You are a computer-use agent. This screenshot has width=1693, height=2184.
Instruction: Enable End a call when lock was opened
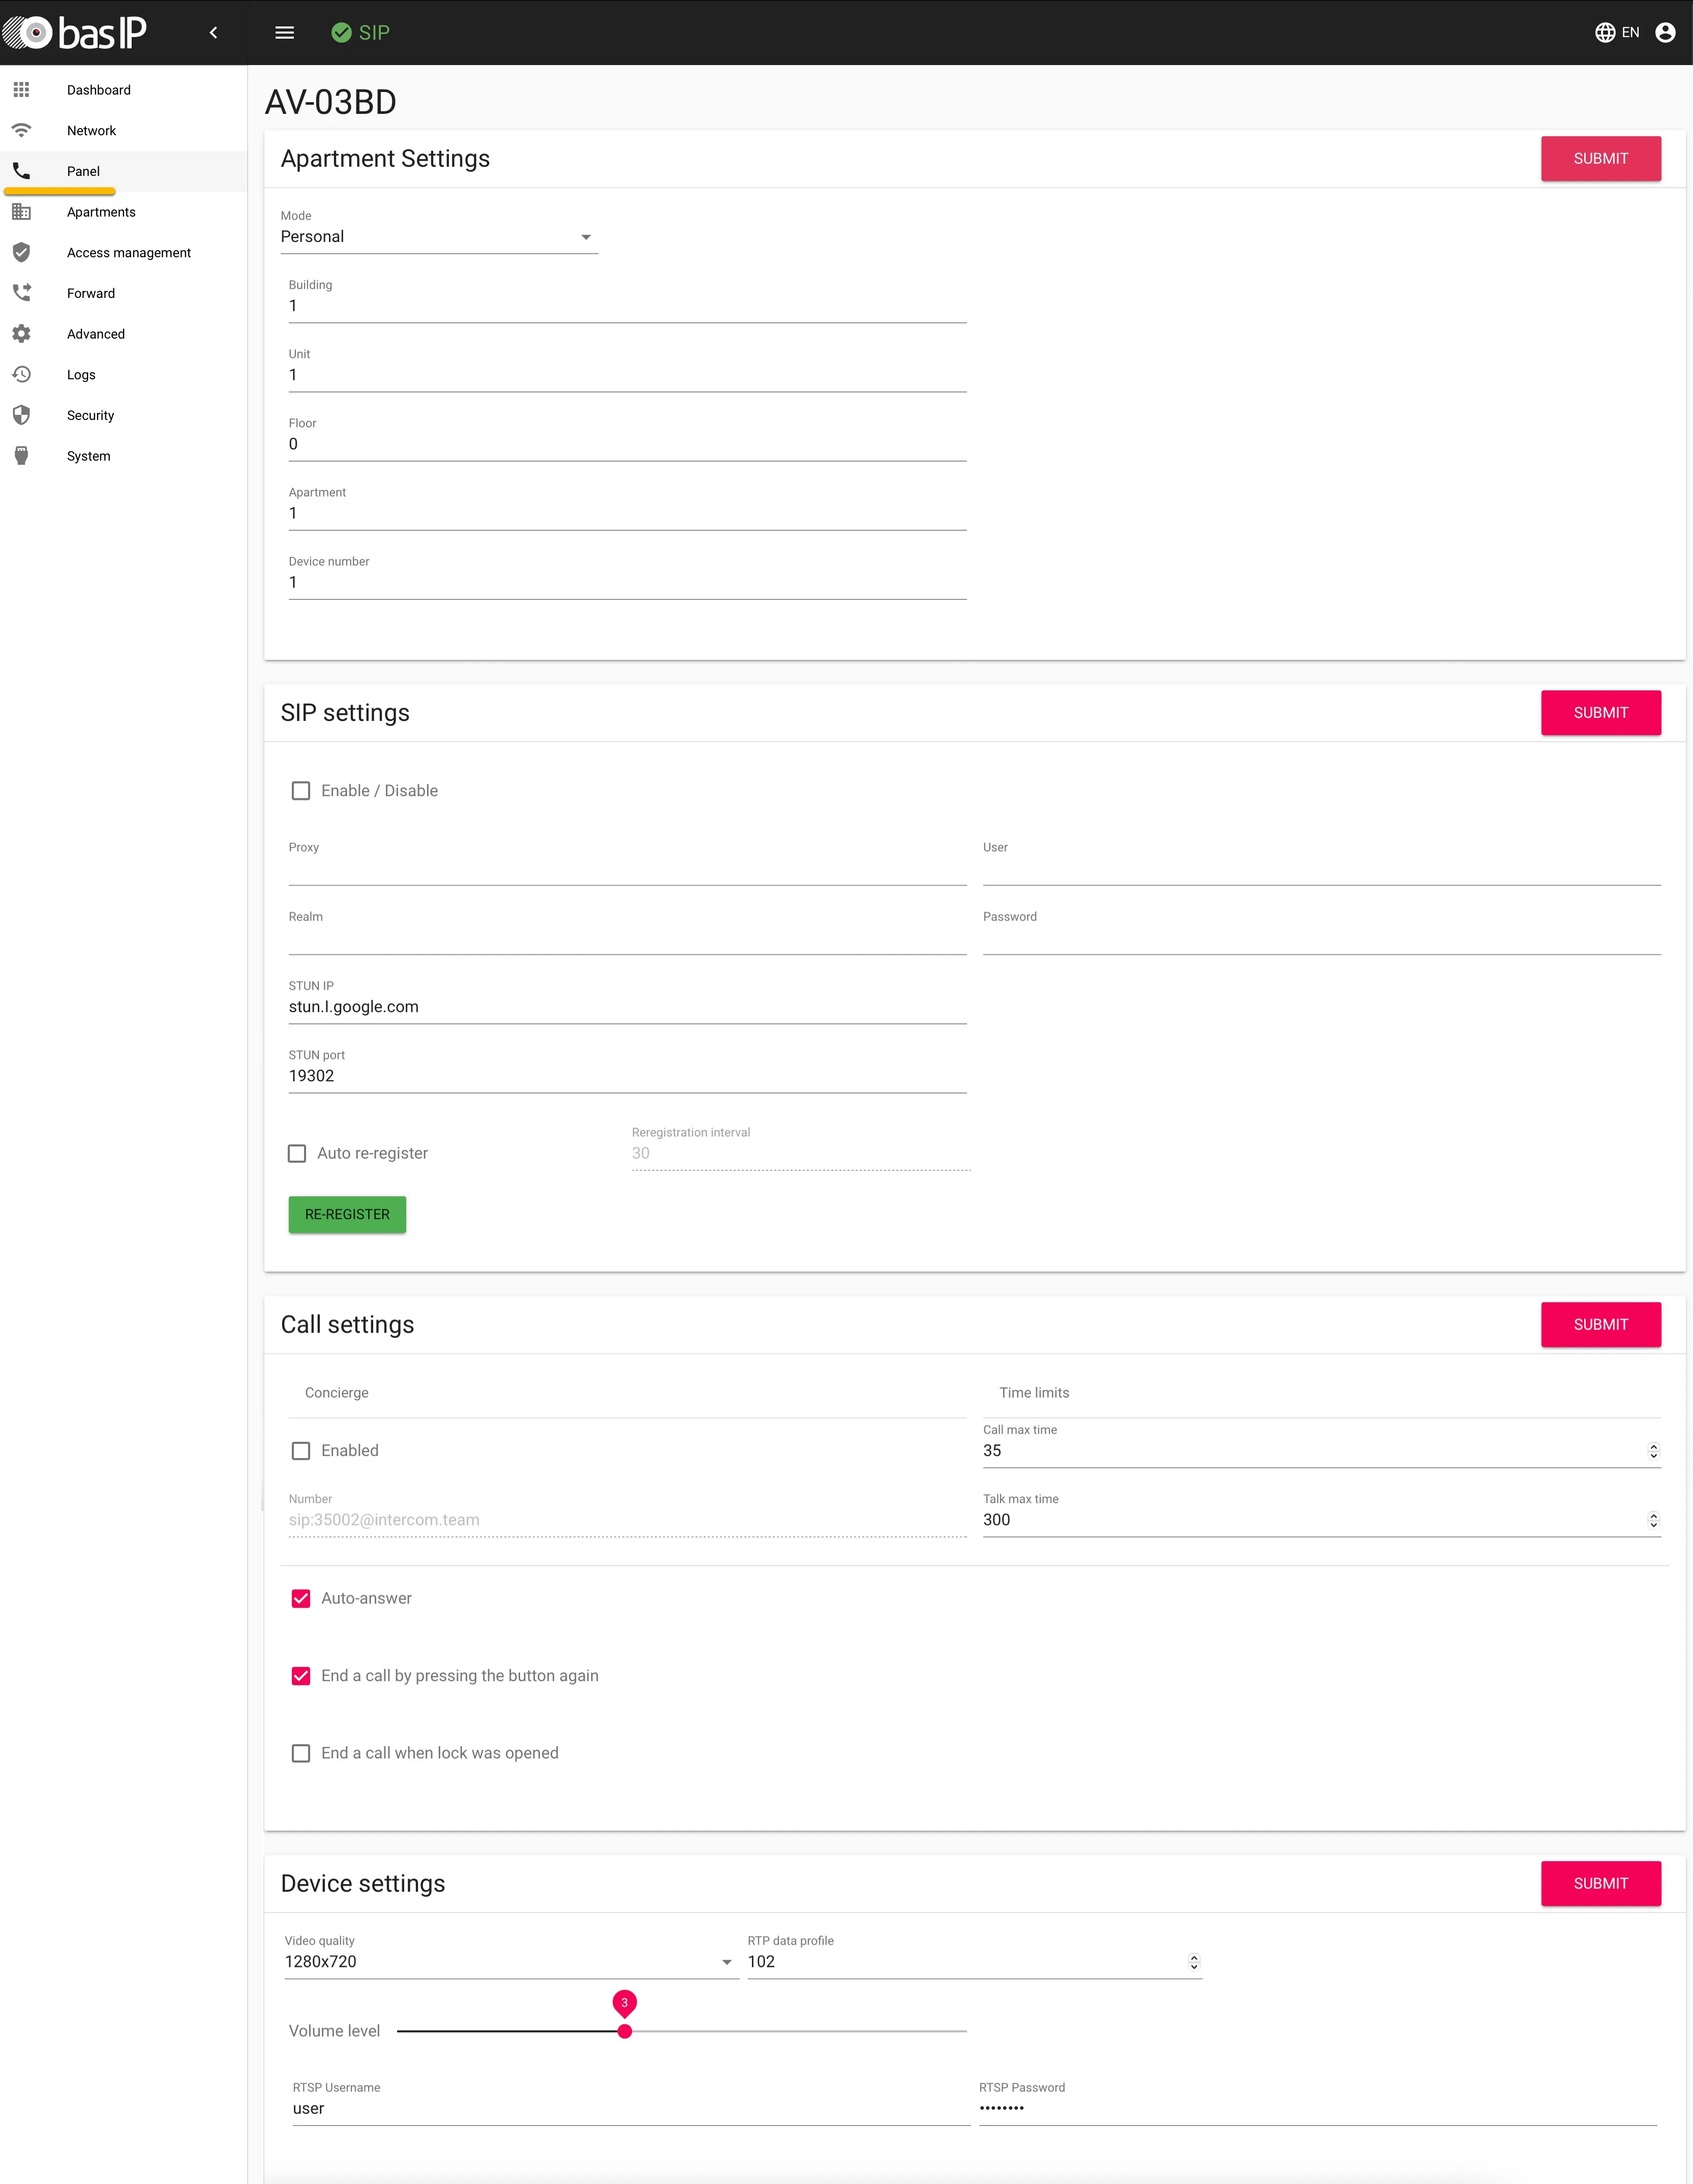pyautogui.click(x=301, y=1753)
